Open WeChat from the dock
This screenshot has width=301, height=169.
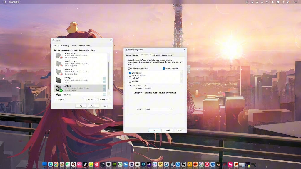click(x=68, y=164)
